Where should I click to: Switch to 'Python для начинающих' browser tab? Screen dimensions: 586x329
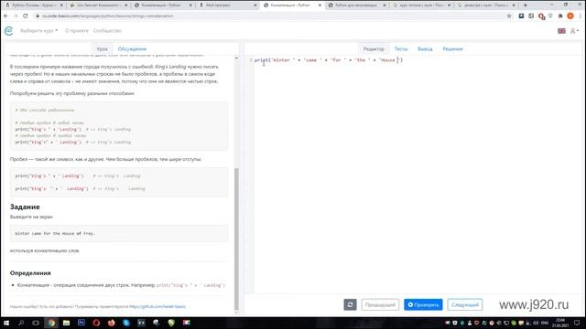(x=357, y=5)
